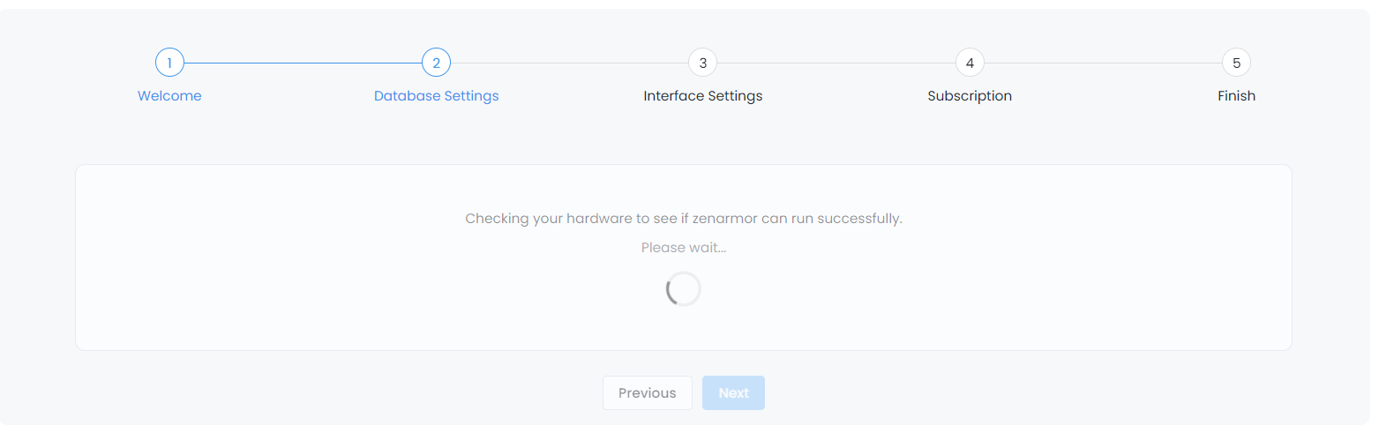Click the connector line between steps 3 and 4

tap(836, 63)
